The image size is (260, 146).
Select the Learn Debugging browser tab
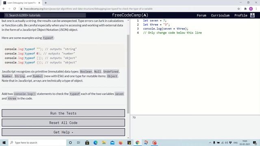pos(22,3)
